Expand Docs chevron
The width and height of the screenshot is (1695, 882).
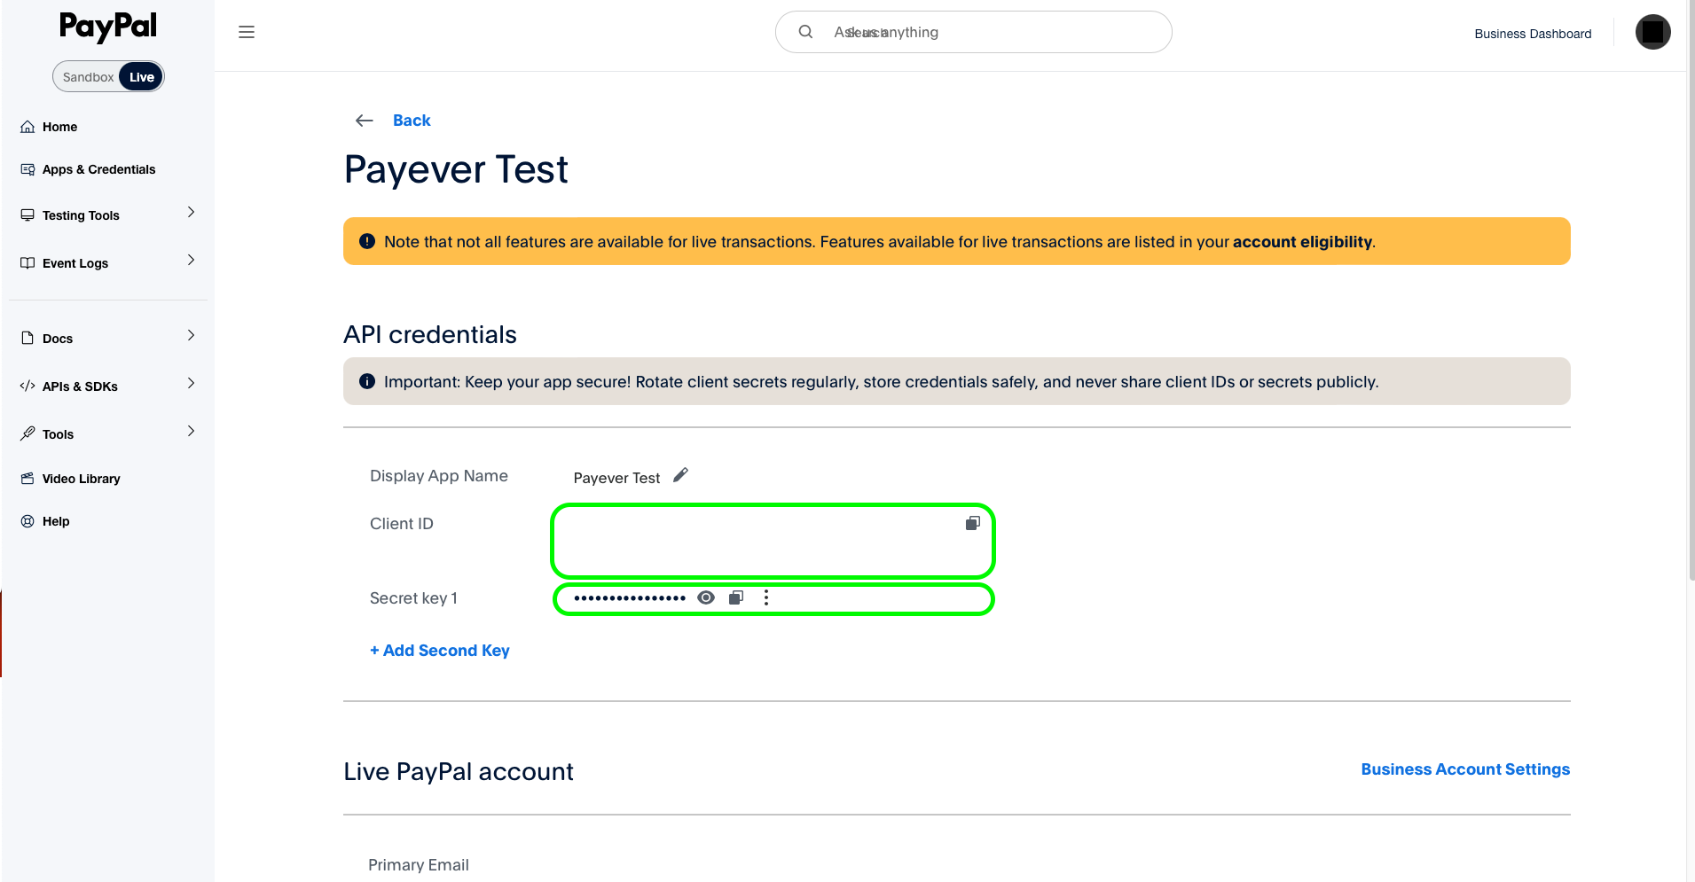(x=191, y=335)
